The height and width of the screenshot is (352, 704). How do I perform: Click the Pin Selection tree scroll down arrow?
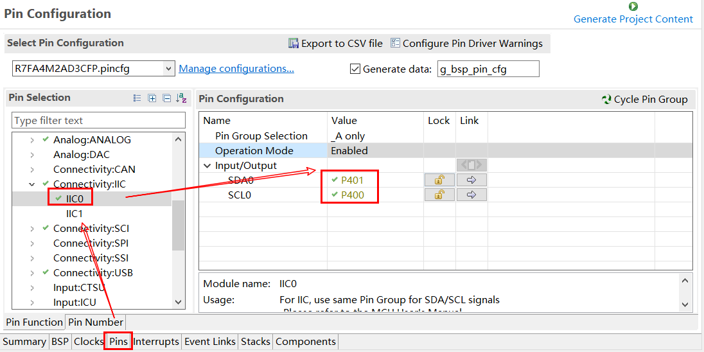click(178, 303)
